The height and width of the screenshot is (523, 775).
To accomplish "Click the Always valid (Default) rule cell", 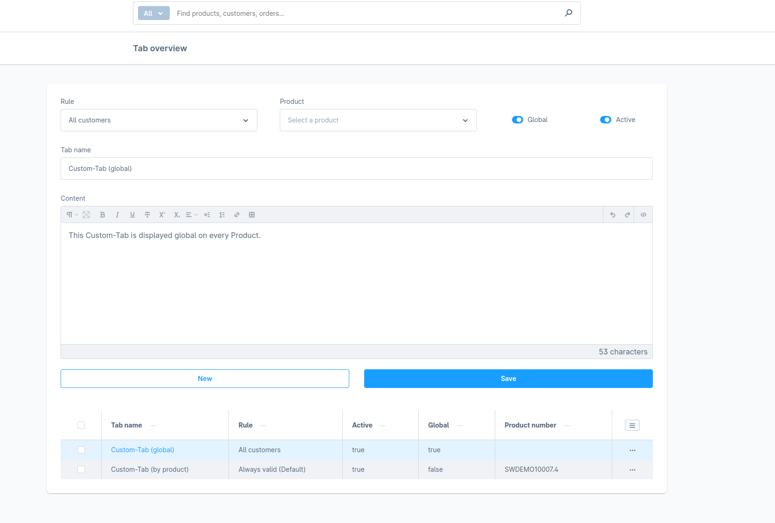I will click(272, 469).
